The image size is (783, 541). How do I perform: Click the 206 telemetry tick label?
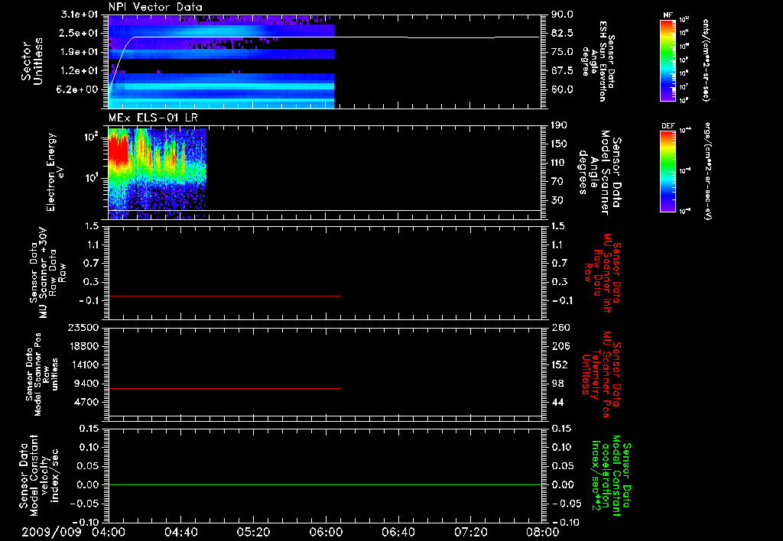(x=559, y=346)
